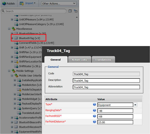This screenshot has width=150, height=134.
Task: Collapse the Mobile Settings folder
Action: [9, 71]
